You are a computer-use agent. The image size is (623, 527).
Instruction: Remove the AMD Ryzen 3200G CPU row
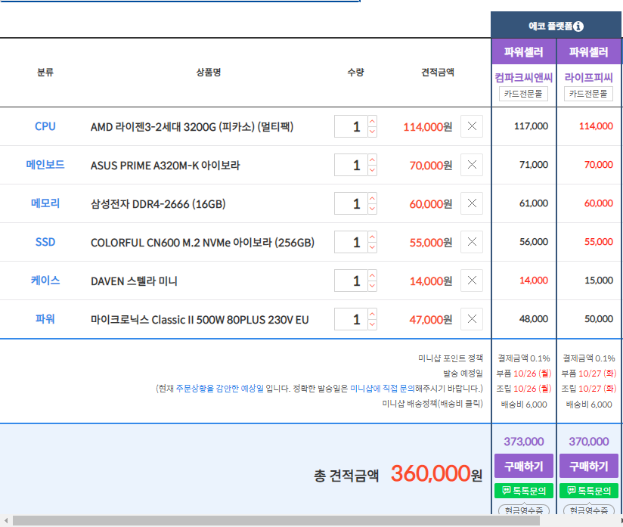tap(472, 126)
